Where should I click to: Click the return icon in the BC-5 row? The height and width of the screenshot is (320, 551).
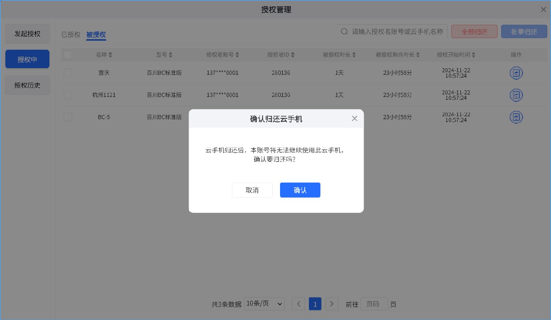tap(516, 117)
